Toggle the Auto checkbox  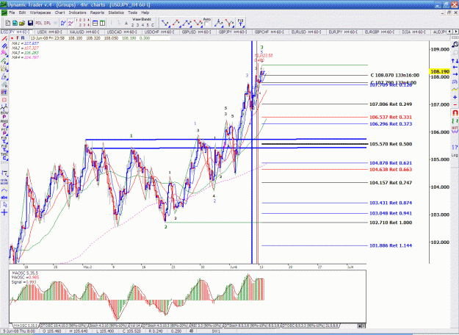pyautogui.click(x=206, y=24)
